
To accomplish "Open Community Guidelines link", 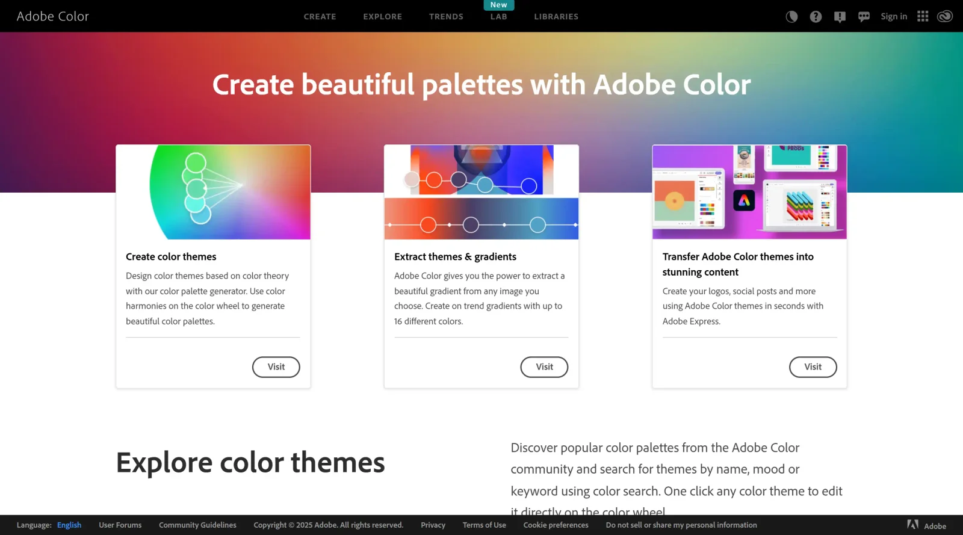I will (197, 525).
